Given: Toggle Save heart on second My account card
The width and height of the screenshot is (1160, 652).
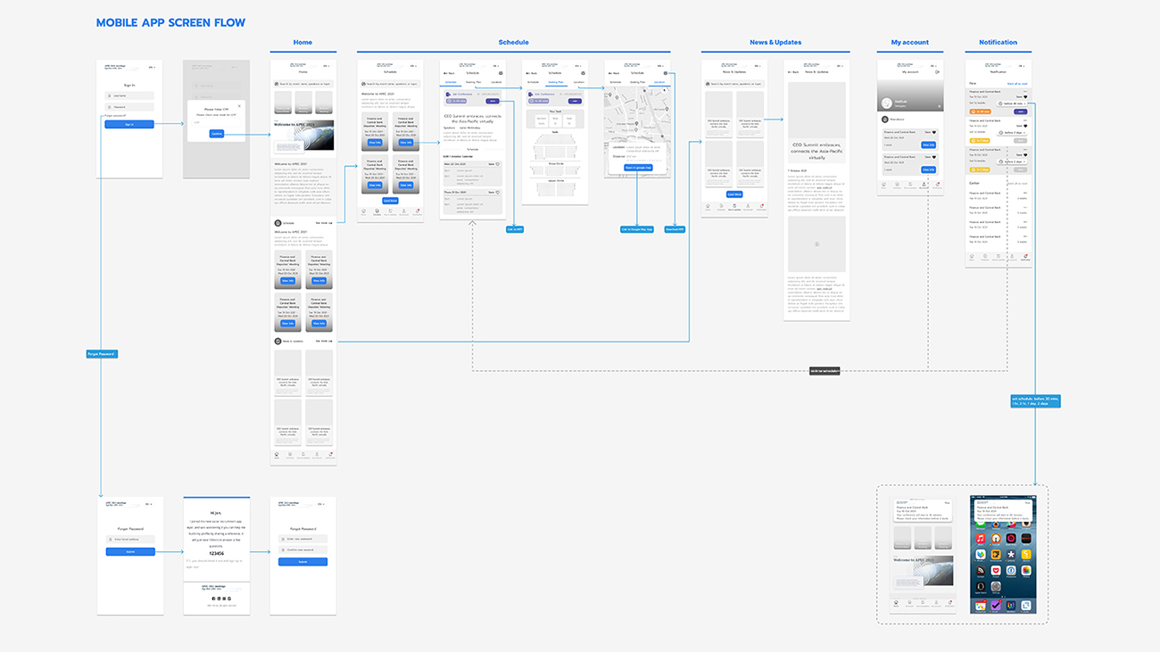Looking at the screenshot, I should pos(933,158).
